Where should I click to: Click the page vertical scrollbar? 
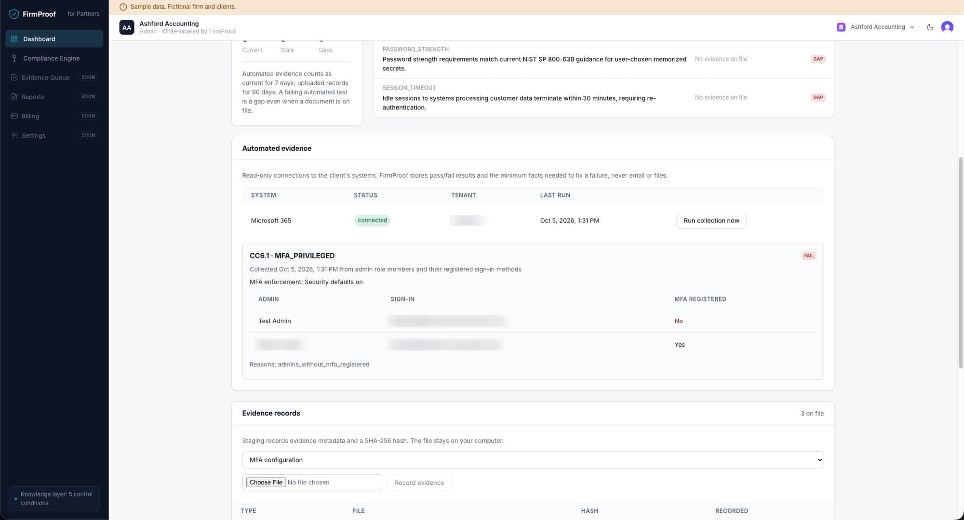point(961,262)
